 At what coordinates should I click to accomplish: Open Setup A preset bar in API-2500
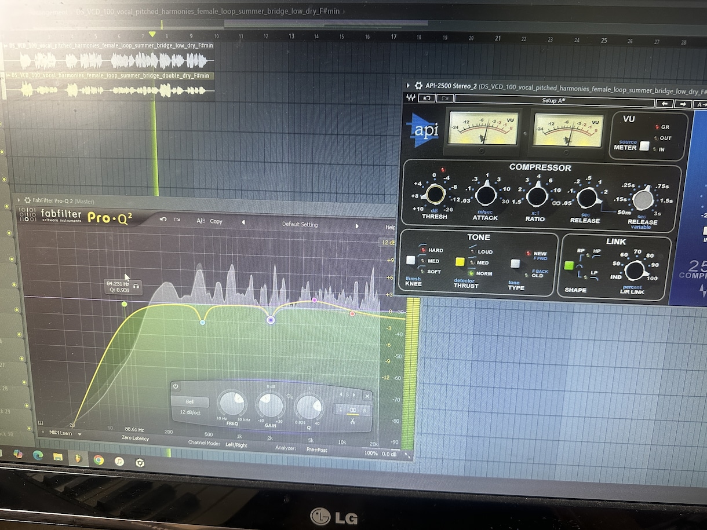point(553,101)
